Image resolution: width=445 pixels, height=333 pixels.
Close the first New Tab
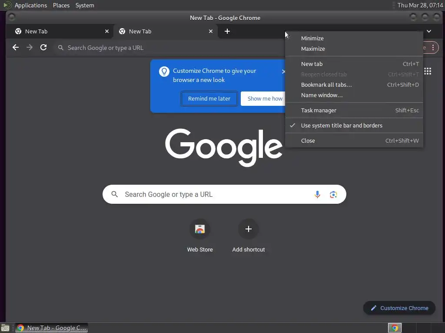point(107,31)
